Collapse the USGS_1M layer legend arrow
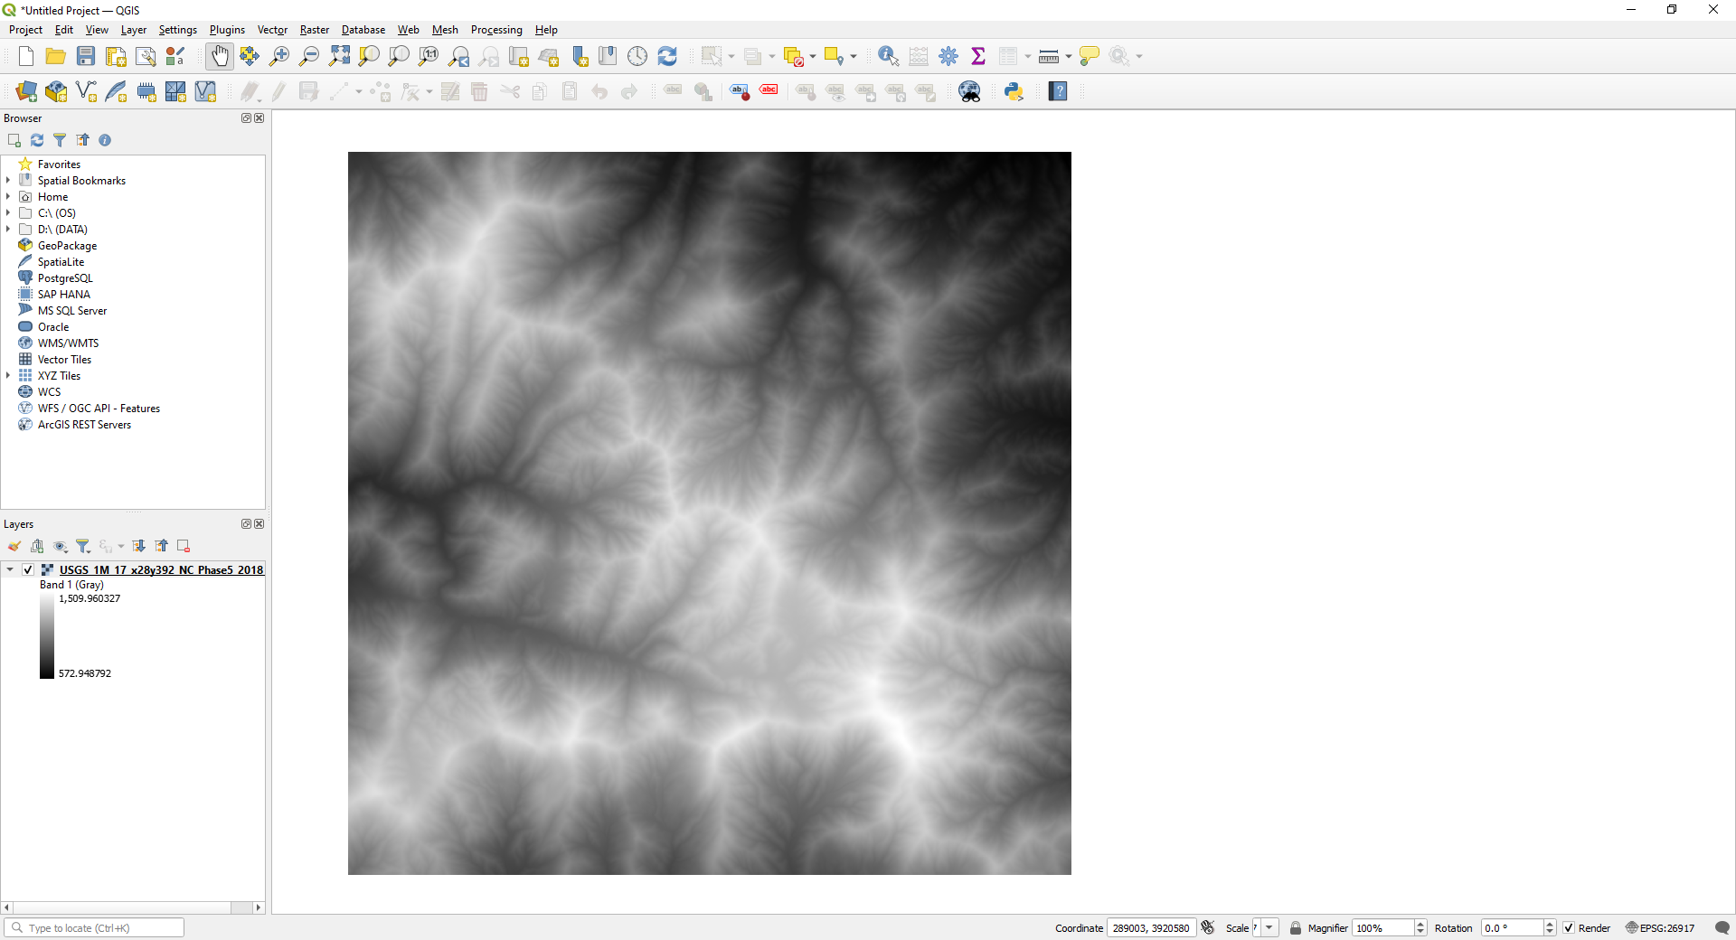 click(x=10, y=569)
